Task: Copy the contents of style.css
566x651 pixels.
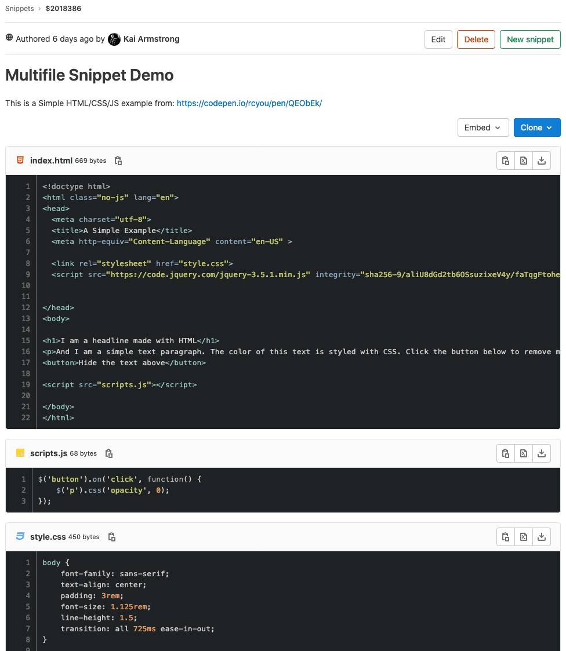Action: click(x=505, y=537)
